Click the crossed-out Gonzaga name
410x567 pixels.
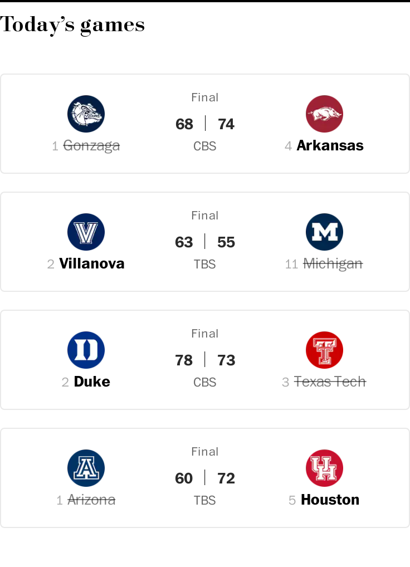tap(91, 145)
